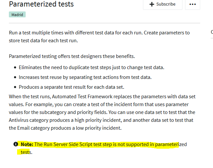
Task: Click the Subscribe button
Action: point(162,4)
